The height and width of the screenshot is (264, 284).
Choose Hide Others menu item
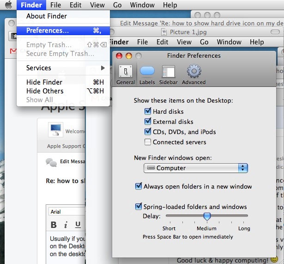[63, 91]
